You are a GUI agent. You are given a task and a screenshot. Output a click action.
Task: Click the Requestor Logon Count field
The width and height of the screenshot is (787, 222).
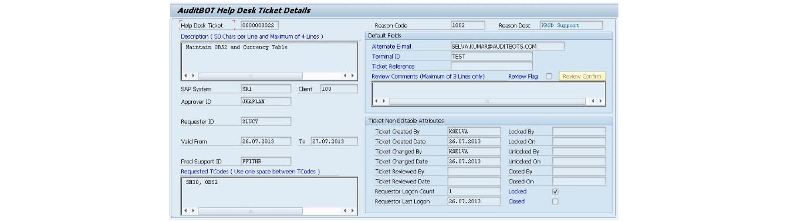click(x=474, y=192)
